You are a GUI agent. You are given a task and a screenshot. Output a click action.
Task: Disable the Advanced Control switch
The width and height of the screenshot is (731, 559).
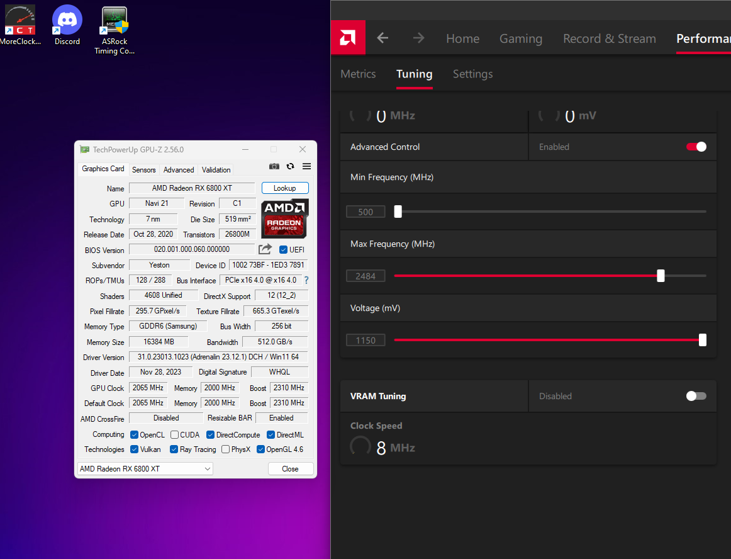696,147
